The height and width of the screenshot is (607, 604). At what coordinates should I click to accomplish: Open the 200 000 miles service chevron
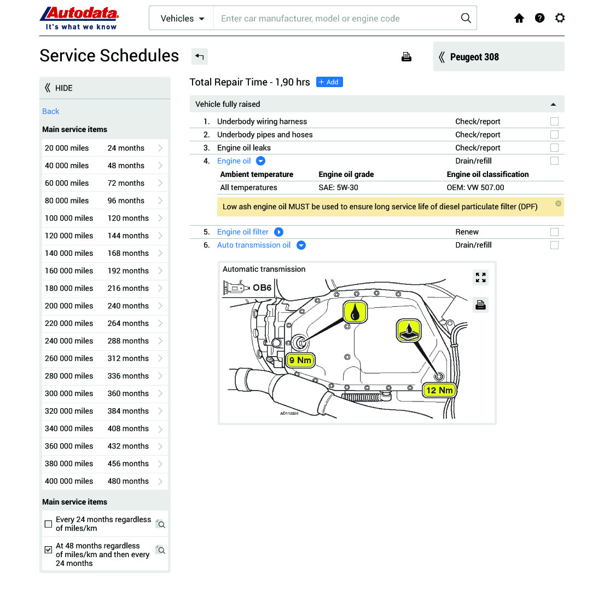[x=160, y=306]
